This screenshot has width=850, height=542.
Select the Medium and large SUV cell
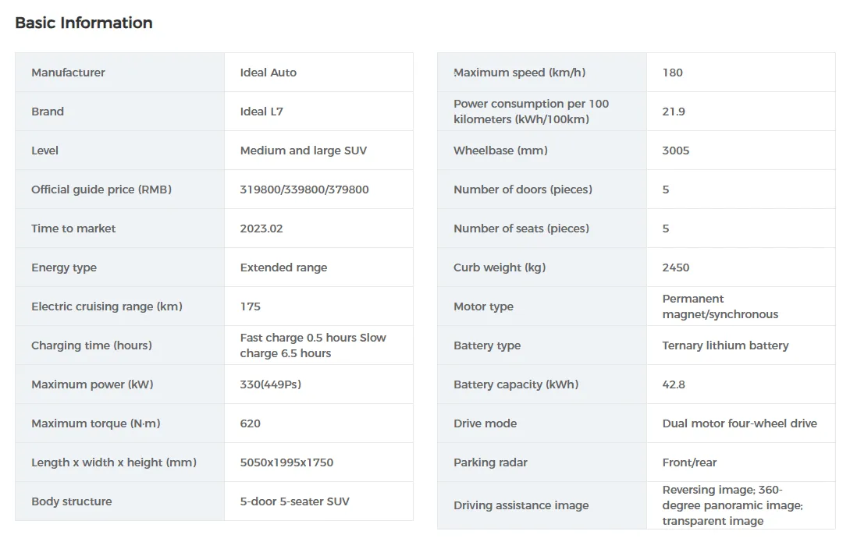tap(303, 151)
